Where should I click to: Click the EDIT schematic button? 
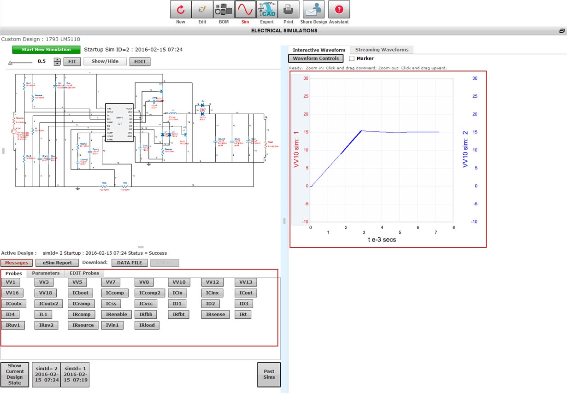coord(140,61)
